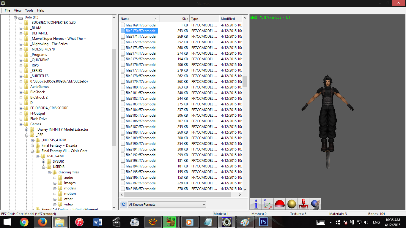Click the file icon of file2187.ff7ccmodel
The height and width of the screenshot is (228, 406).
click(123, 126)
